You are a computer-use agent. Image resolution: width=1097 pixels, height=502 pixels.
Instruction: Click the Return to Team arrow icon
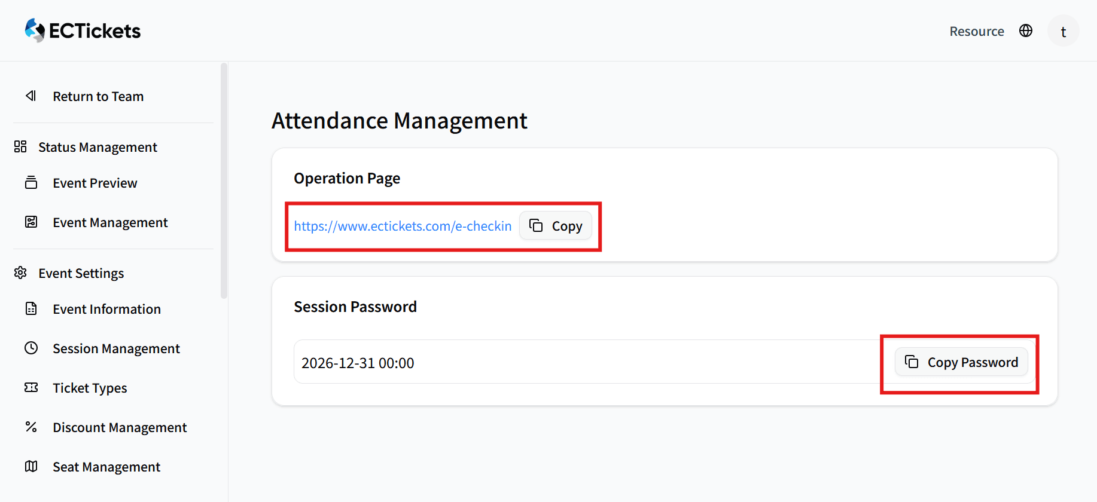tap(31, 96)
